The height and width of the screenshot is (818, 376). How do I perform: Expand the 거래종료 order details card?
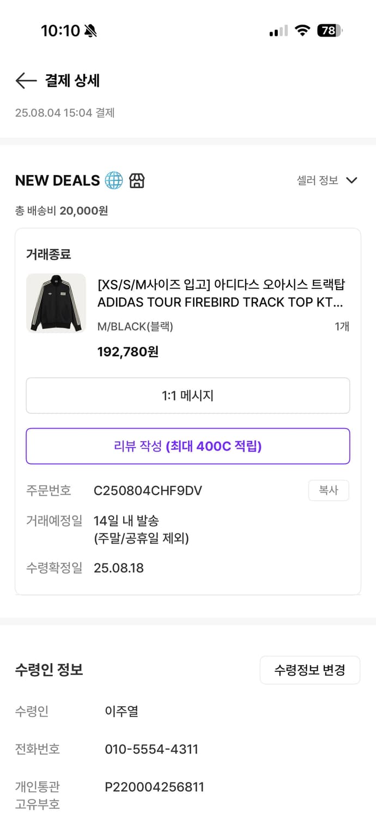44,254
